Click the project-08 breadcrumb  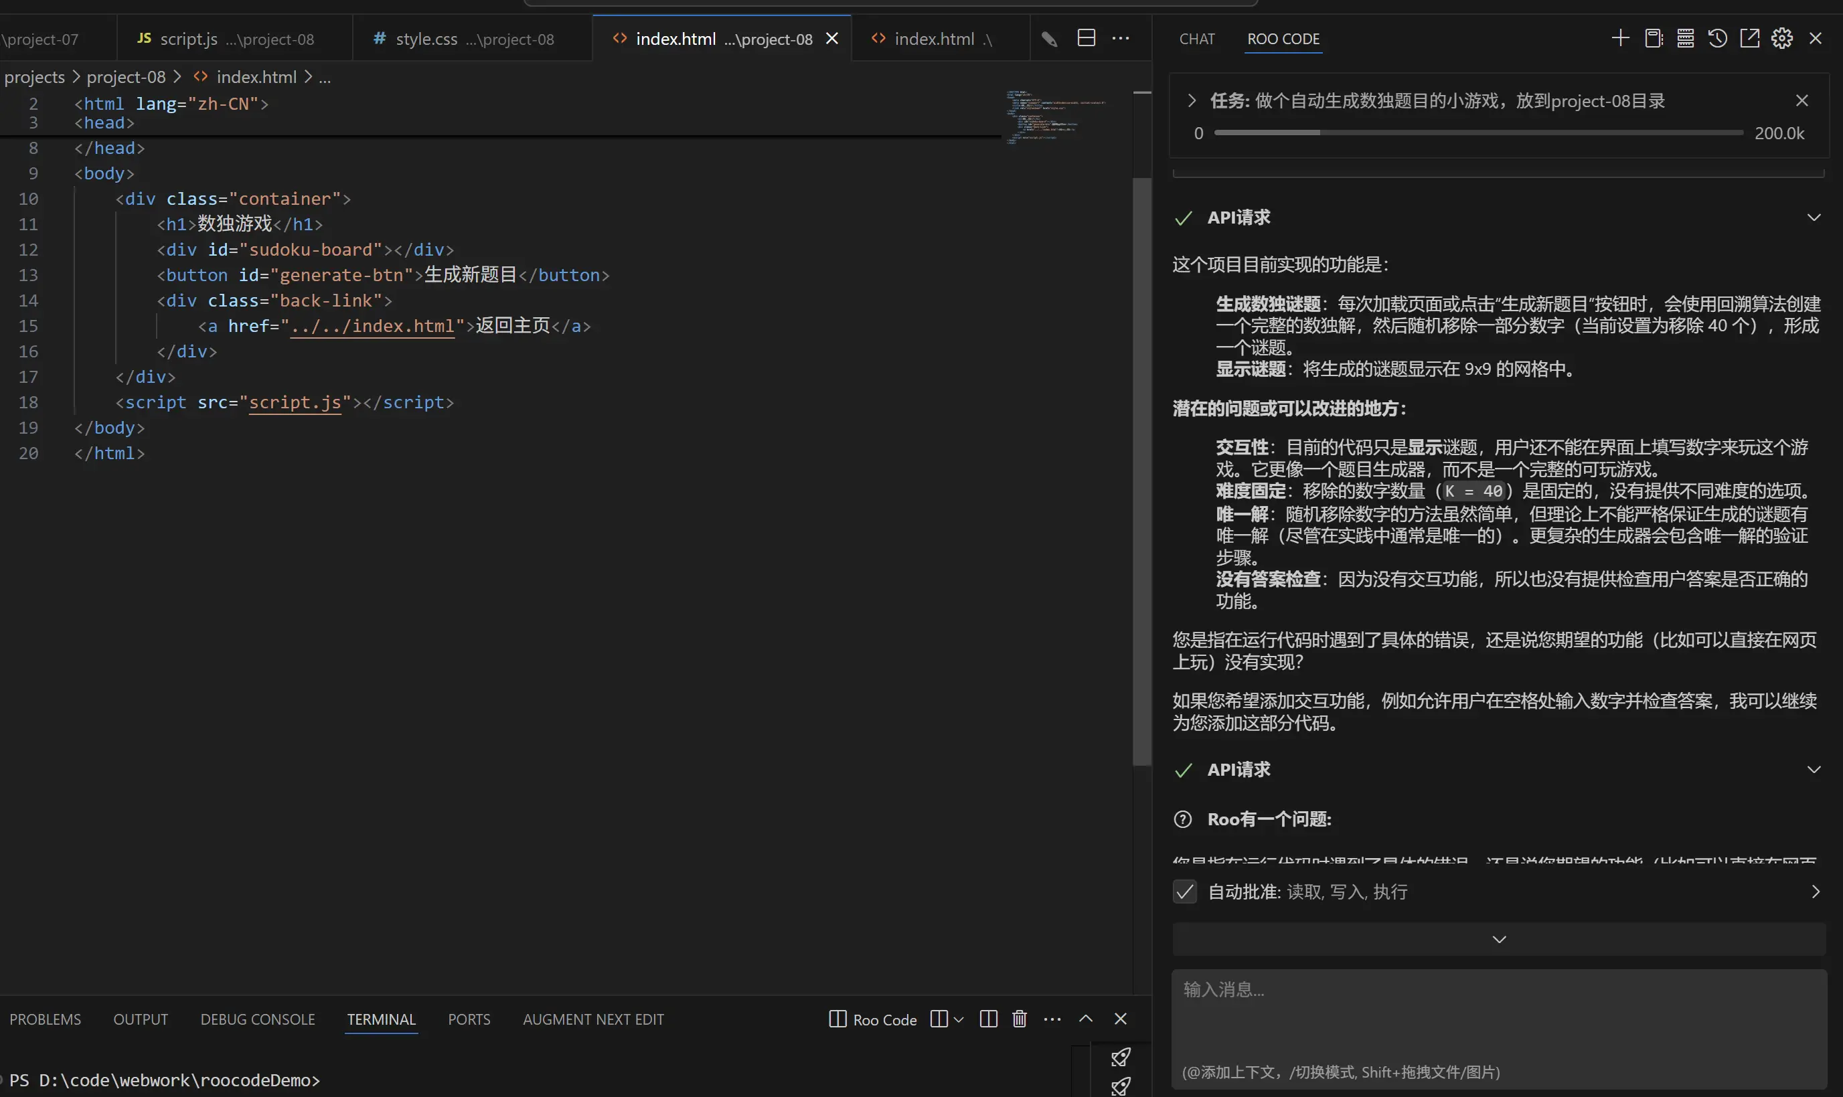coord(126,77)
